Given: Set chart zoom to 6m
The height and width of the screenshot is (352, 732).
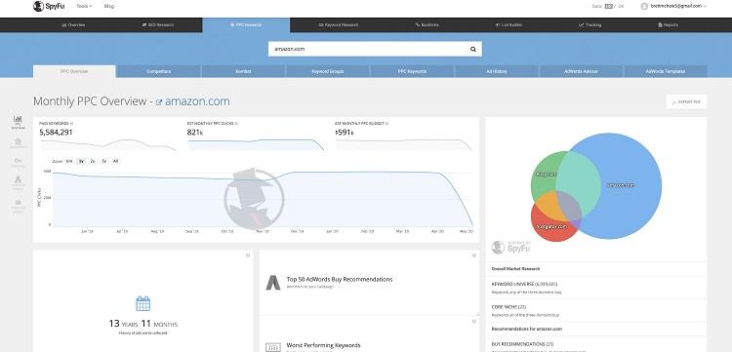Looking at the screenshot, I should pyautogui.click(x=69, y=161).
